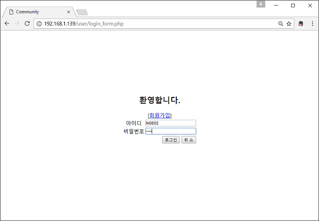The width and height of the screenshot is (319, 221).
Task: Click the 비밀번호 password field
Action: coord(171,132)
